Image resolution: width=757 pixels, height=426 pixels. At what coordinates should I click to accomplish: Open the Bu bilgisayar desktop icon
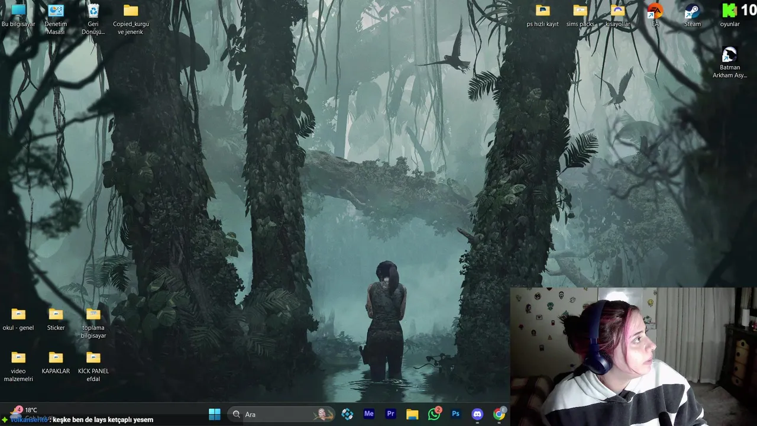[x=18, y=16]
